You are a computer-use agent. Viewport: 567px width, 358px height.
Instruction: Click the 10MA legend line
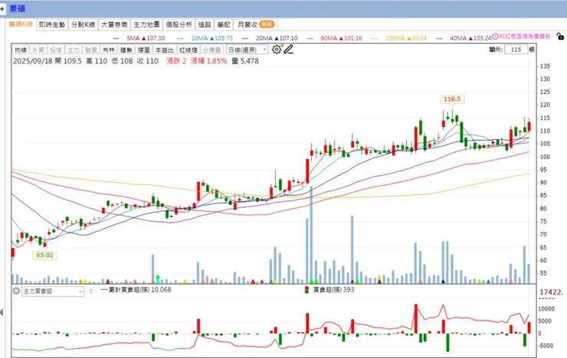click(x=205, y=38)
